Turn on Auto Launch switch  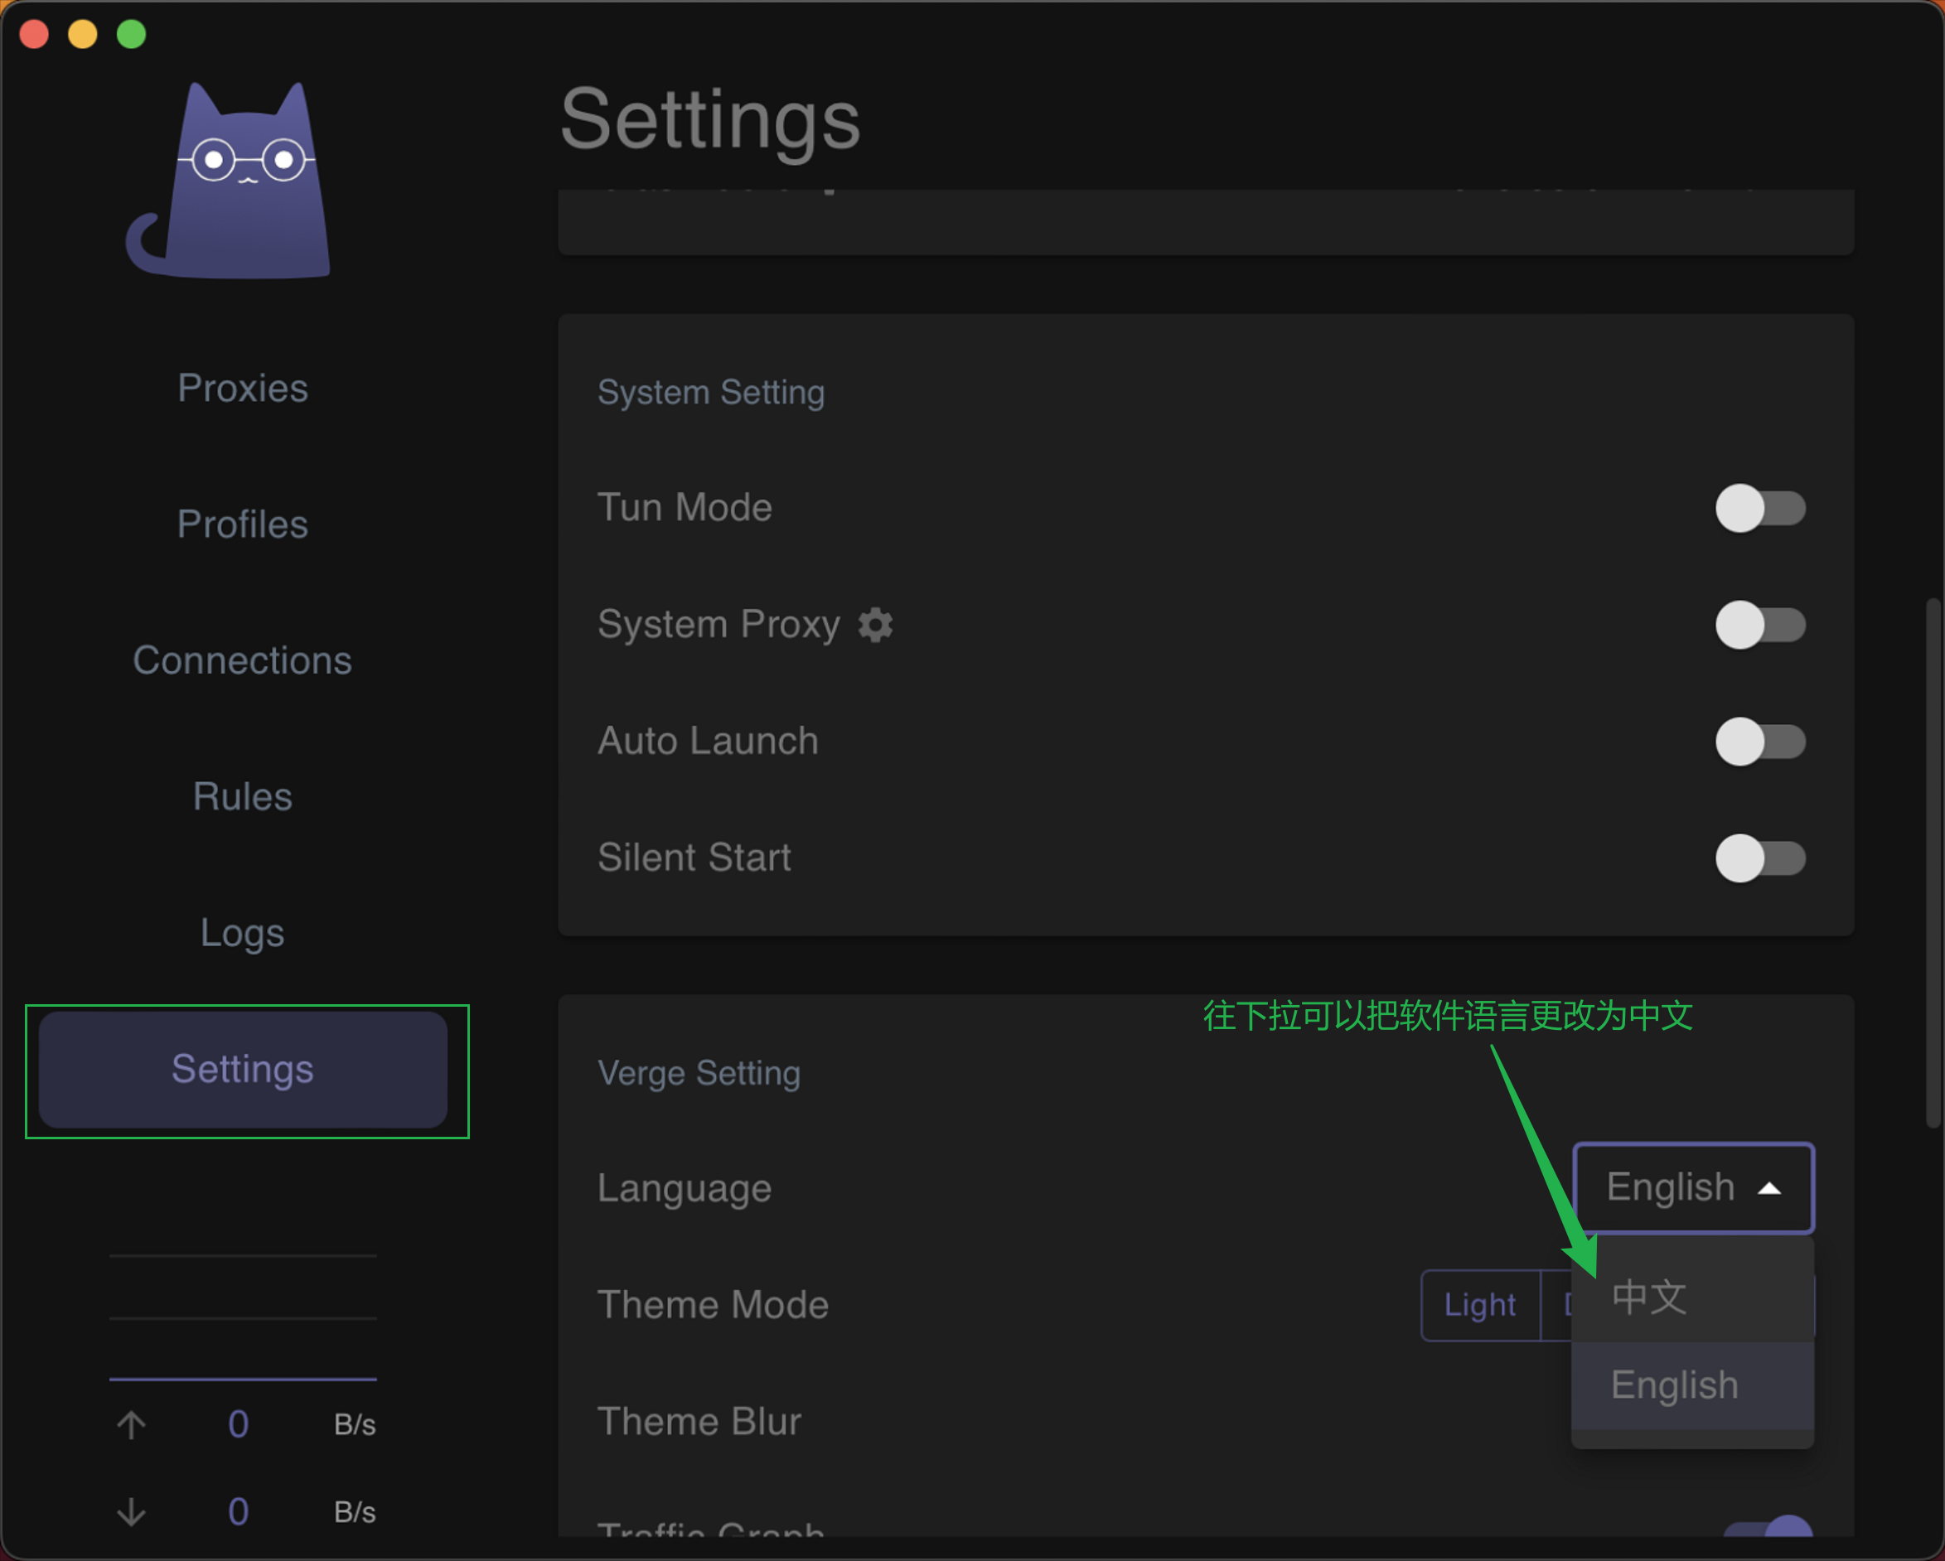click(1759, 742)
